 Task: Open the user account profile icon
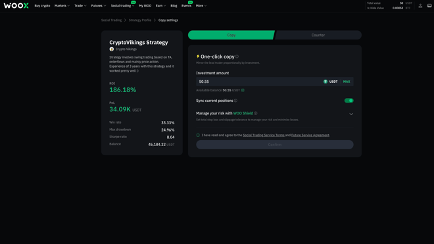click(420, 5)
